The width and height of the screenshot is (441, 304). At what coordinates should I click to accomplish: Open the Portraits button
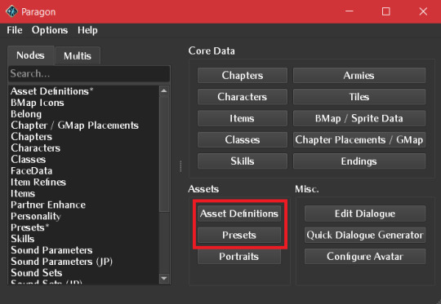coord(239,256)
